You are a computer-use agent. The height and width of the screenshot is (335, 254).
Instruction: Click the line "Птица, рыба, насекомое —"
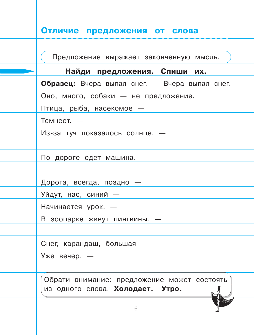[93, 108]
